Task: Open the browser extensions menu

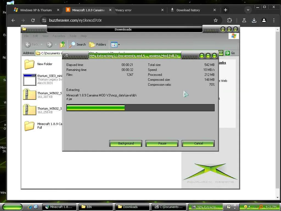Action: (x=229, y=20)
